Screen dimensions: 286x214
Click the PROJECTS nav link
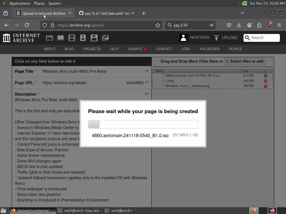tap(92, 49)
